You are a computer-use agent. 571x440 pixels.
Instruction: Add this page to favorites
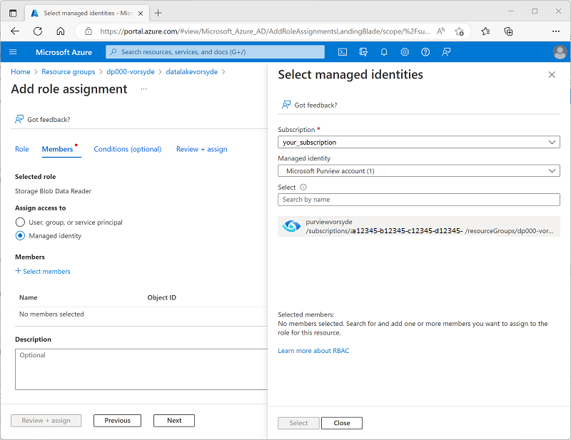tap(459, 31)
